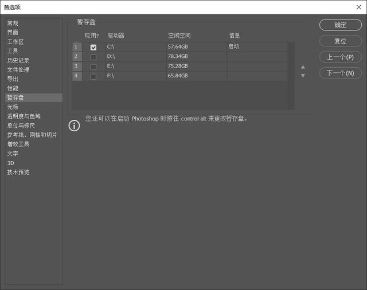Go to previous section with 上一个(P)
367x290 pixels.
point(340,57)
